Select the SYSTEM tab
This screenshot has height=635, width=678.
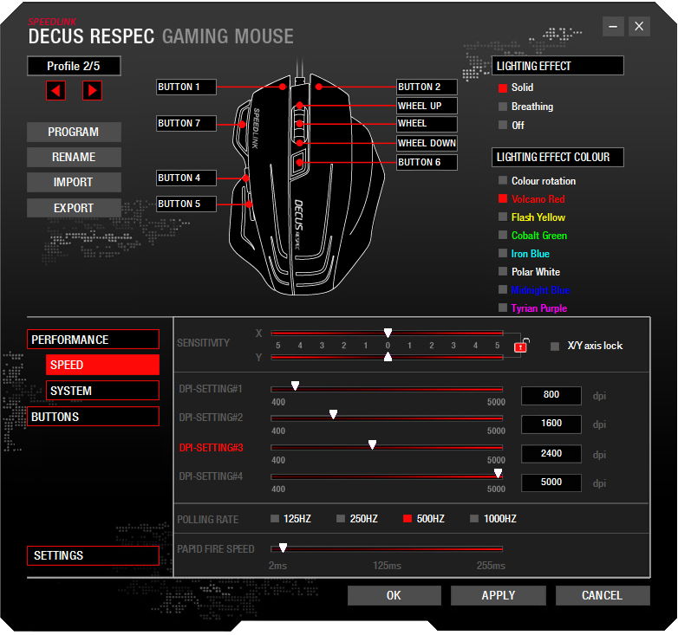(102, 391)
